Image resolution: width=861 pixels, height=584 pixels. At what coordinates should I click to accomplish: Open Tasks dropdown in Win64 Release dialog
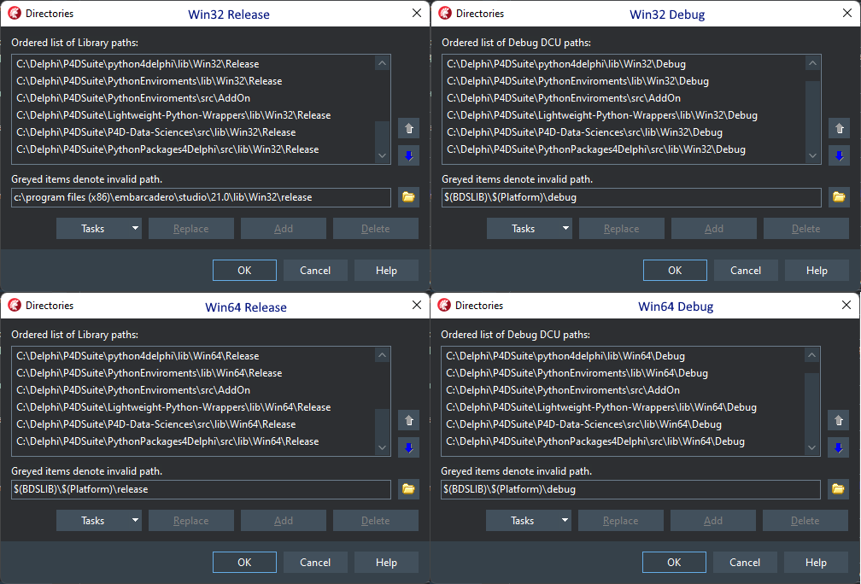click(99, 520)
